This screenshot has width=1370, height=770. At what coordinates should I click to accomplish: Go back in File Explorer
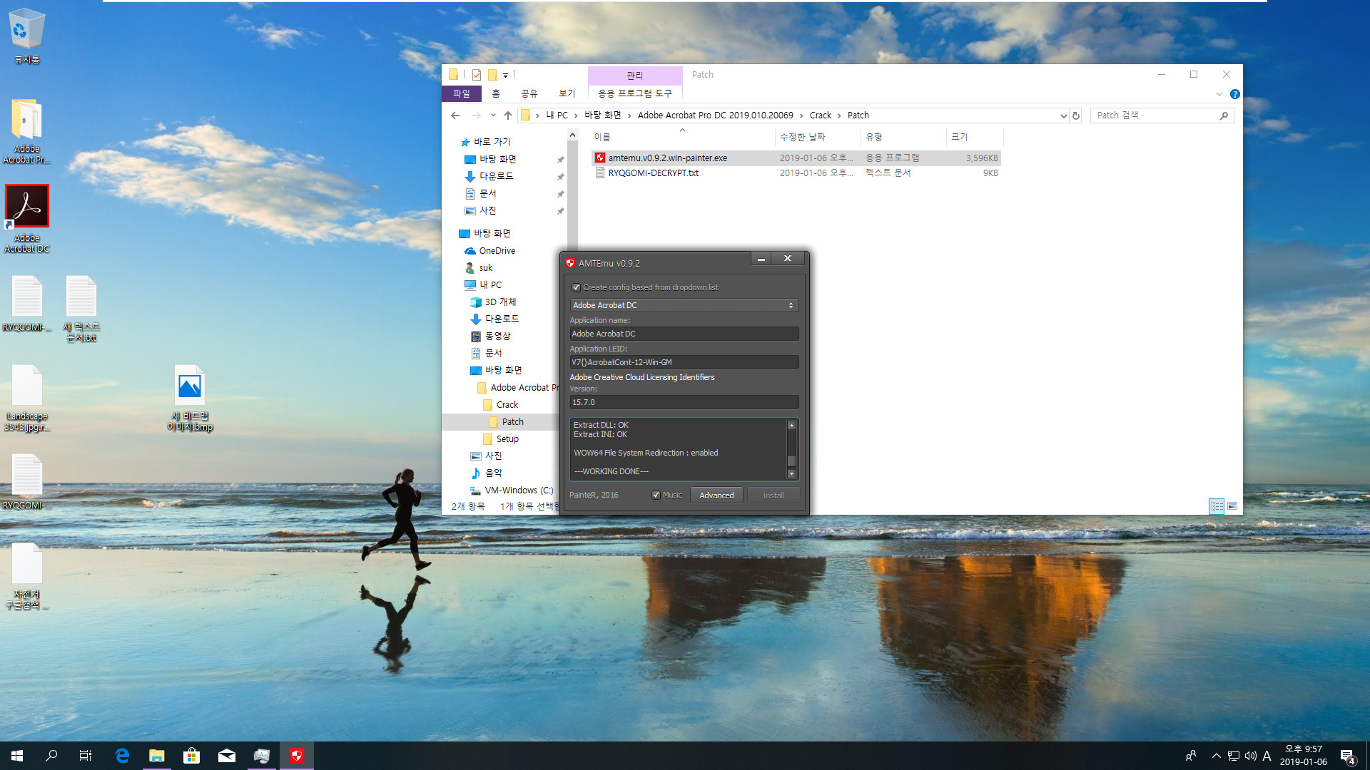455,115
